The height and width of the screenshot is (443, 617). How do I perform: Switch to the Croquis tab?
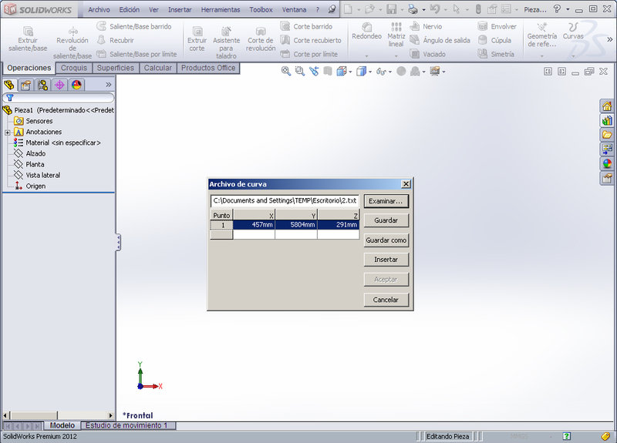click(x=74, y=68)
